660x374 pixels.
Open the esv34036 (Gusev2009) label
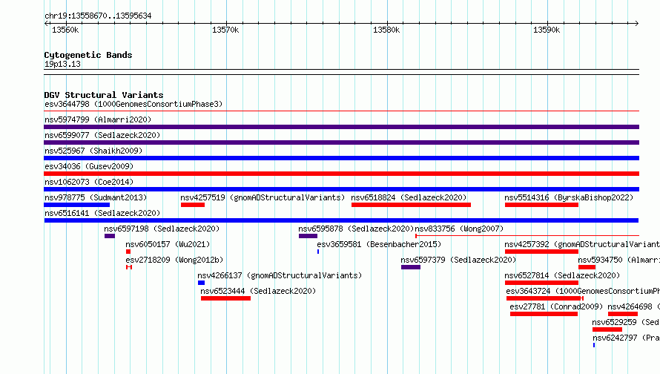point(89,166)
